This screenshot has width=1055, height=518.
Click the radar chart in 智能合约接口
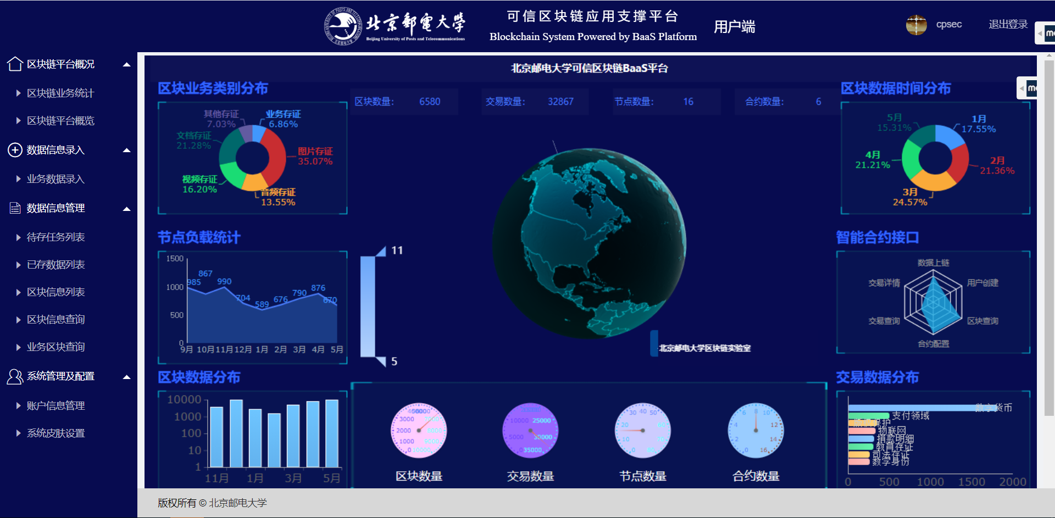point(934,303)
